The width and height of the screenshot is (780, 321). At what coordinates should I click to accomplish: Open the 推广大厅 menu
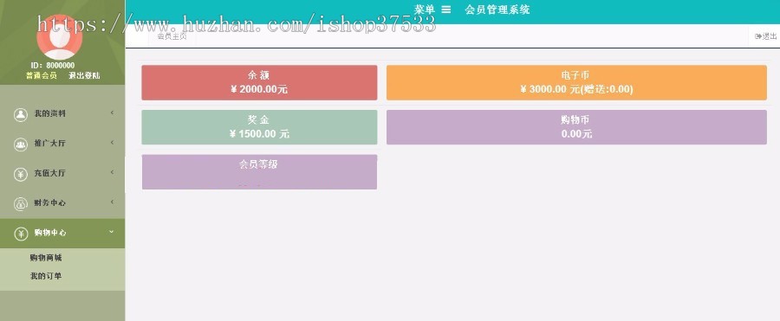pyautogui.click(x=62, y=144)
